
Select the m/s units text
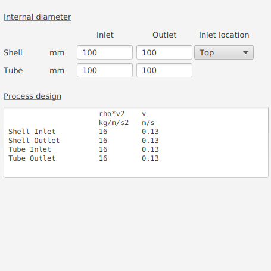[x=148, y=123]
